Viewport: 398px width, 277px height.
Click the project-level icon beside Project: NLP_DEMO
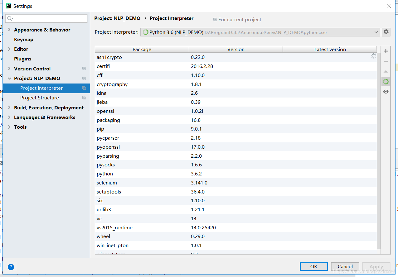pos(84,78)
